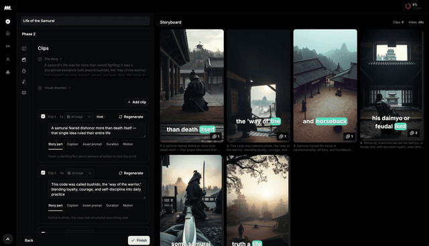429x246 pixels.
Task: Expand the Visual direction section
Action: point(57,88)
